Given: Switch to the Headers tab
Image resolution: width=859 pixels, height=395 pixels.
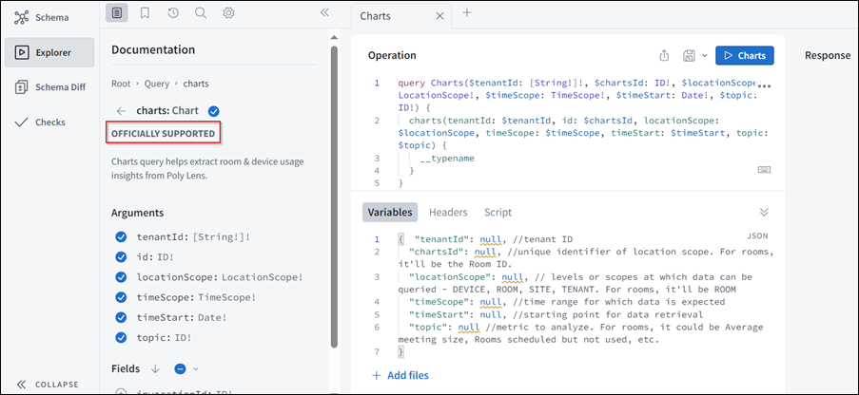Looking at the screenshot, I should click(448, 213).
